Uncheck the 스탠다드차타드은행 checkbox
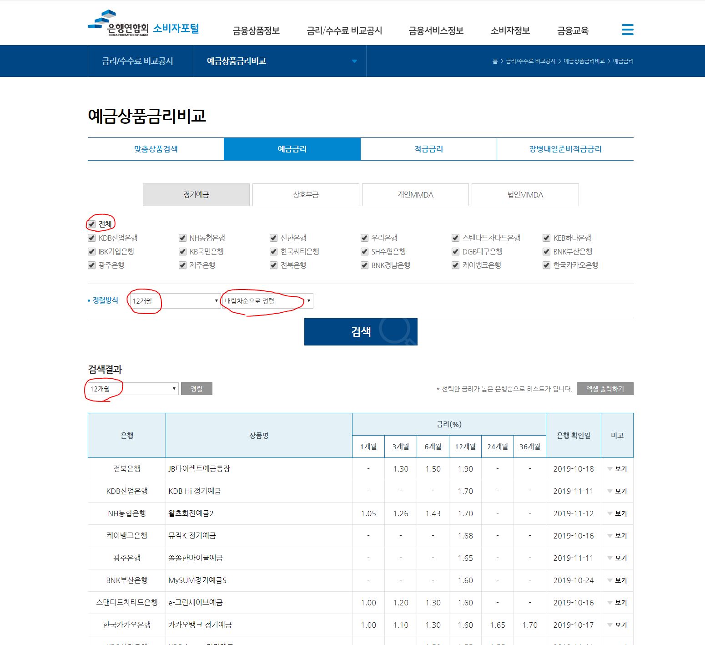The image size is (705, 645). pyautogui.click(x=455, y=238)
